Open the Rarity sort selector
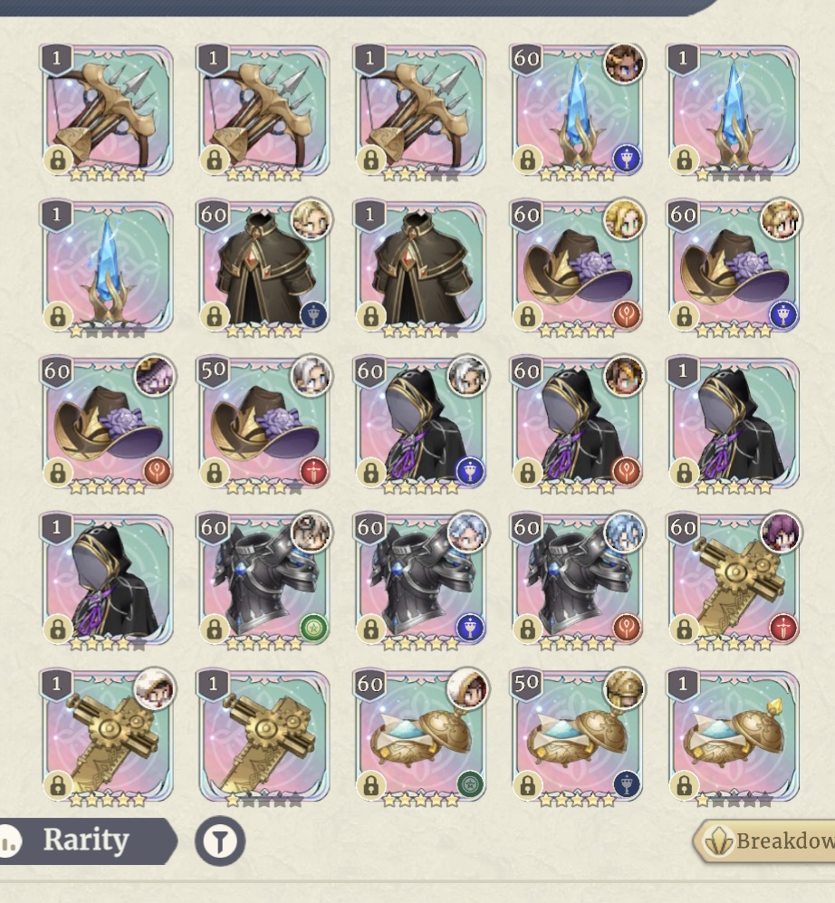Viewport: 835px width, 903px height. [88, 841]
